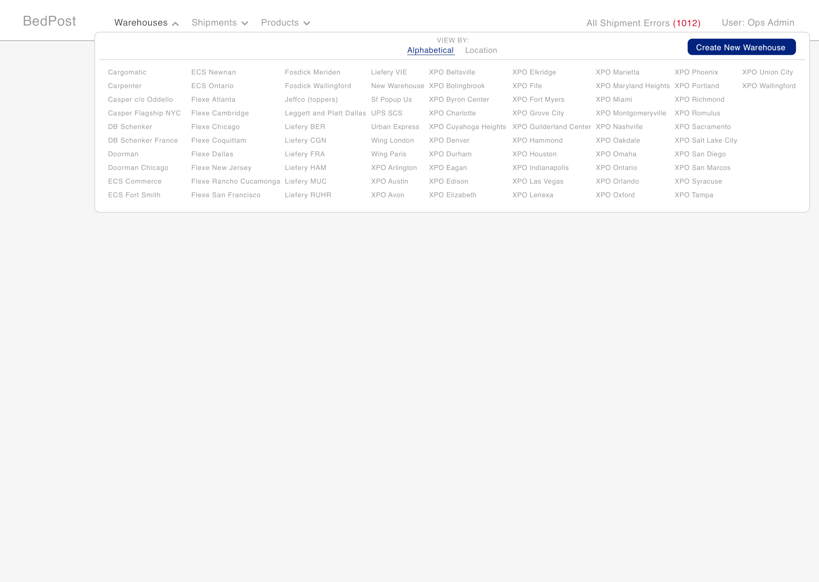Select New Warehouse entry
Screen dimensions: 819x582
pyautogui.click(x=397, y=86)
